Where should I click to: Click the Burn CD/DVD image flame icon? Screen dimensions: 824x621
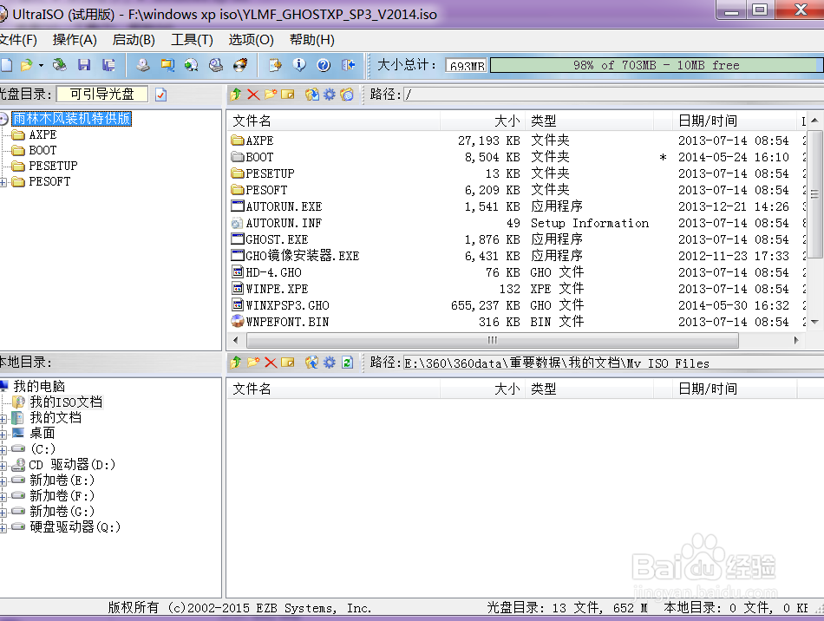point(240,65)
